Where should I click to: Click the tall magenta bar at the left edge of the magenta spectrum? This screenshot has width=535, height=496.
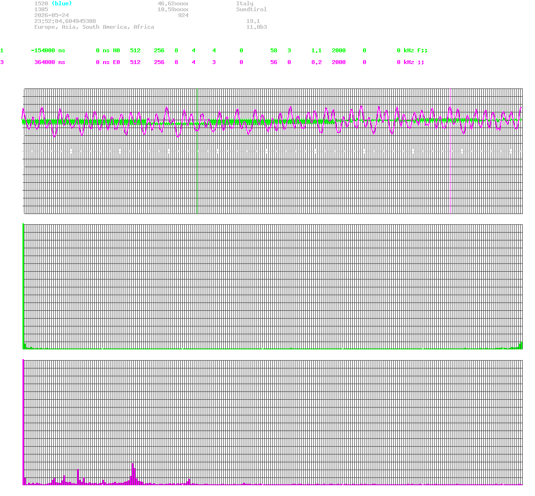click(23, 422)
